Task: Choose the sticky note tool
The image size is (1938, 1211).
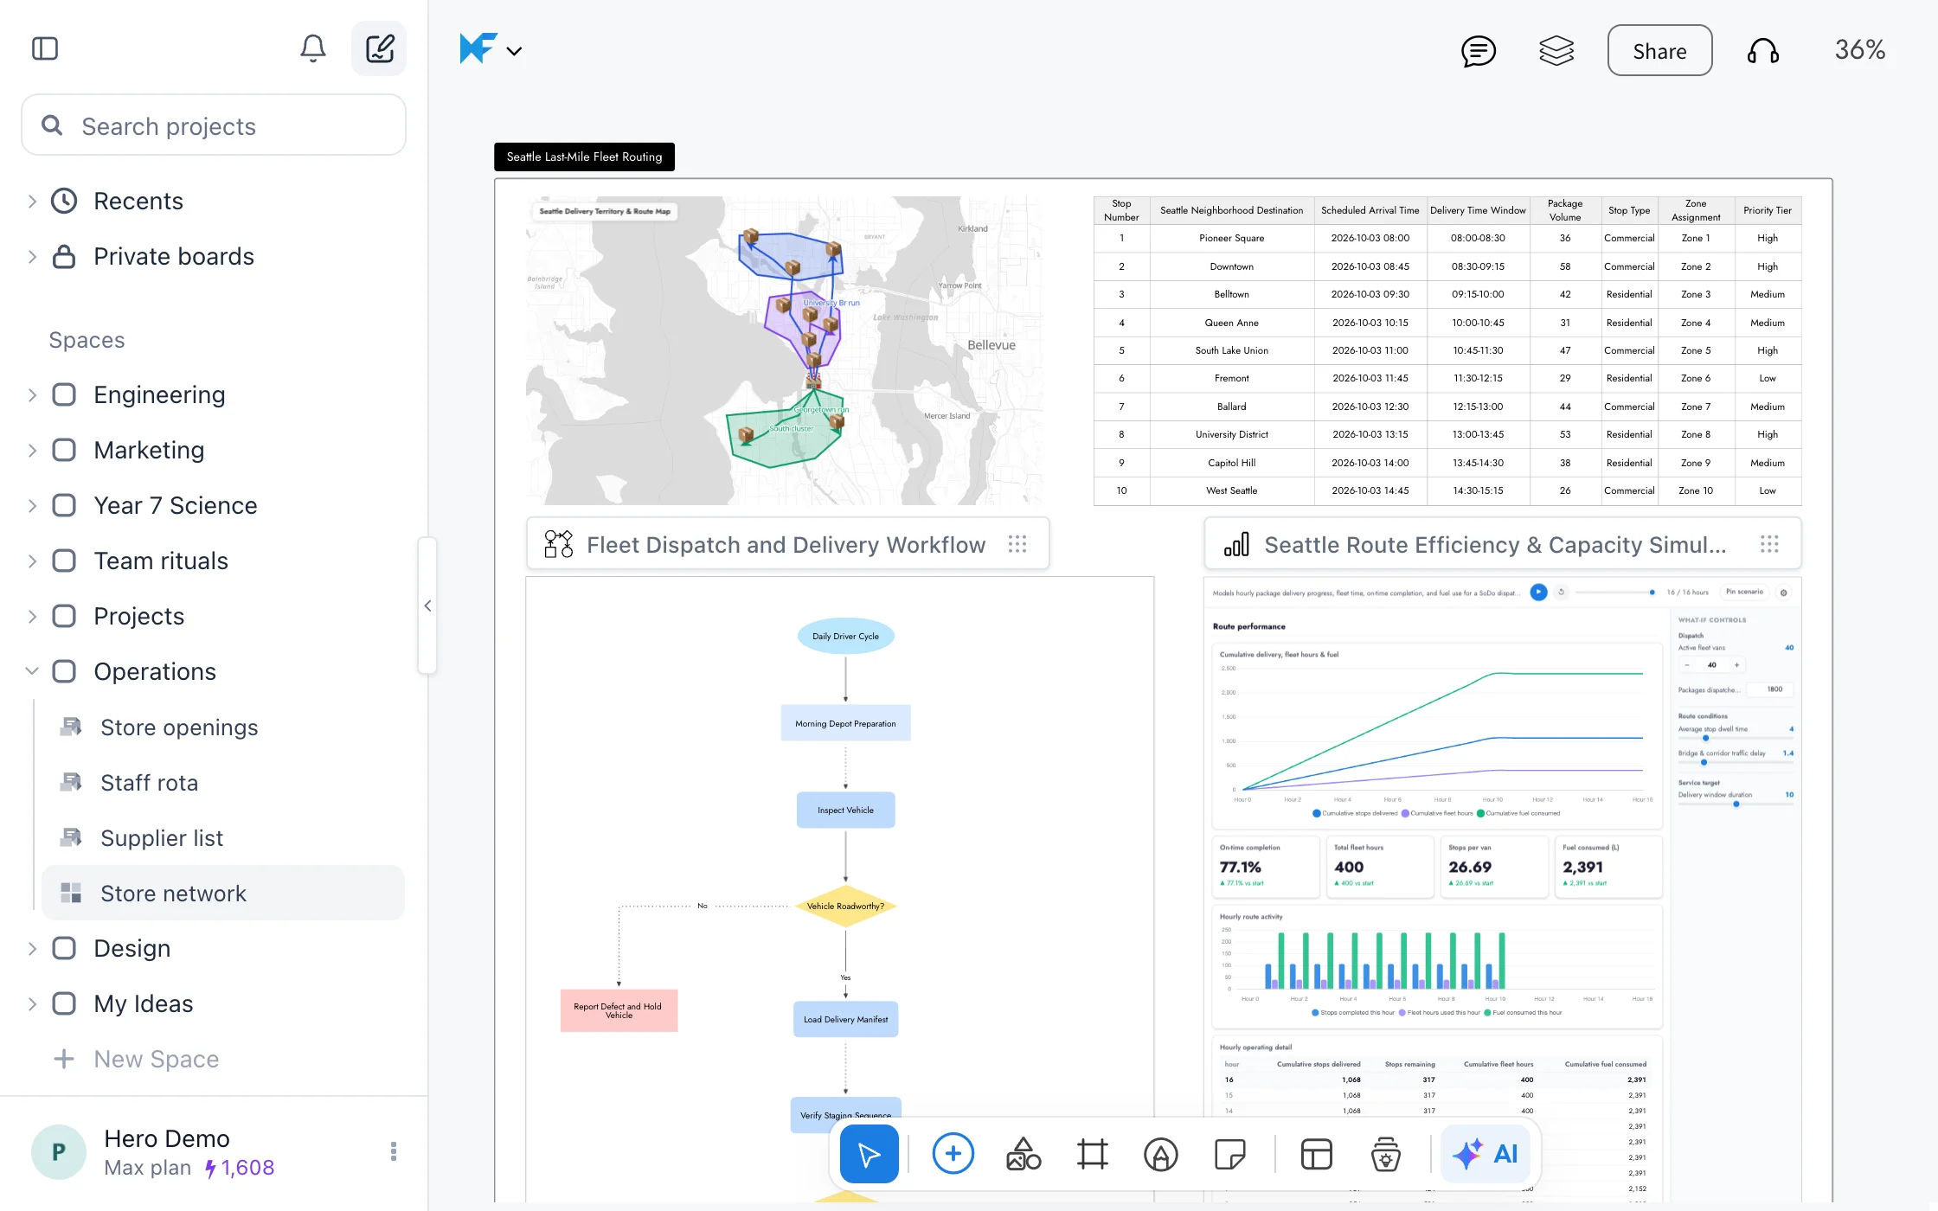Action: click(1229, 1154)
